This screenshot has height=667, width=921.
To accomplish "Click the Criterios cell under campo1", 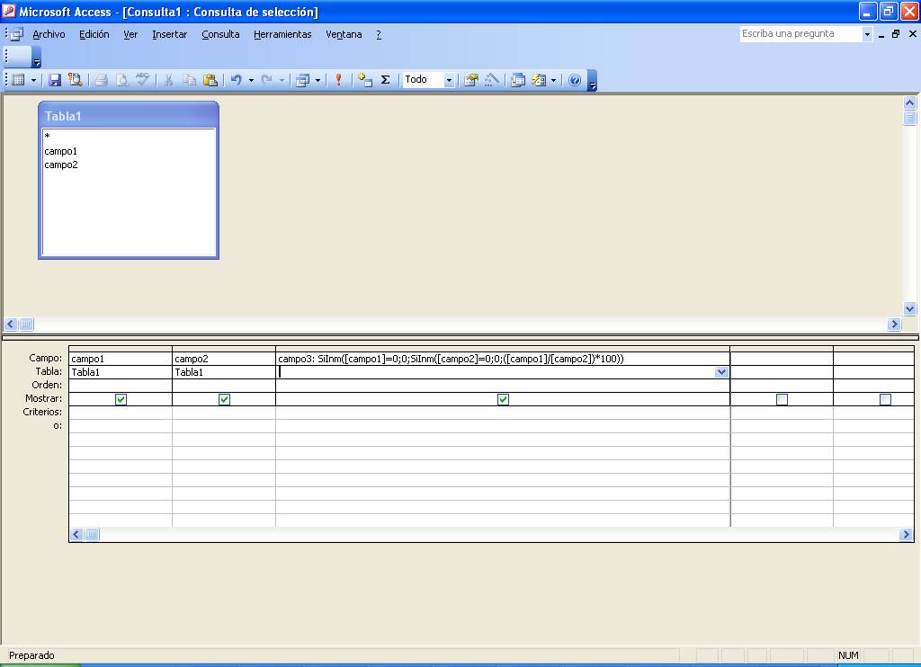I will 121,413.
